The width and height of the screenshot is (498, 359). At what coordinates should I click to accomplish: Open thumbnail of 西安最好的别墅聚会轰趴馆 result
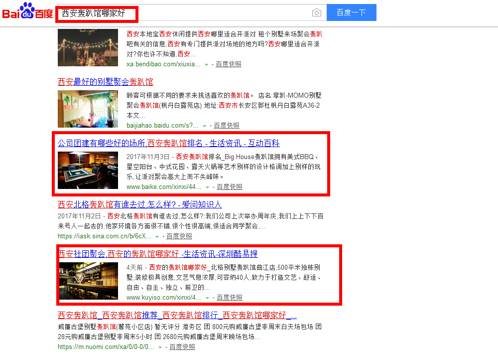(88, 109)
